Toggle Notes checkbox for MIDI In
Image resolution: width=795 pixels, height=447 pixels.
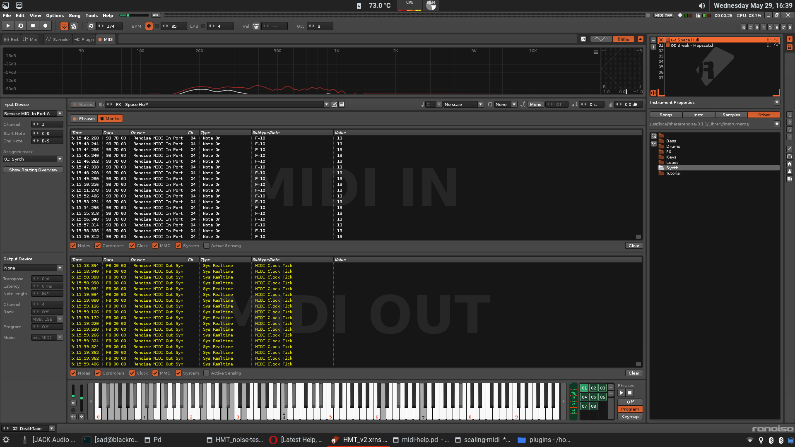[73, 245]
